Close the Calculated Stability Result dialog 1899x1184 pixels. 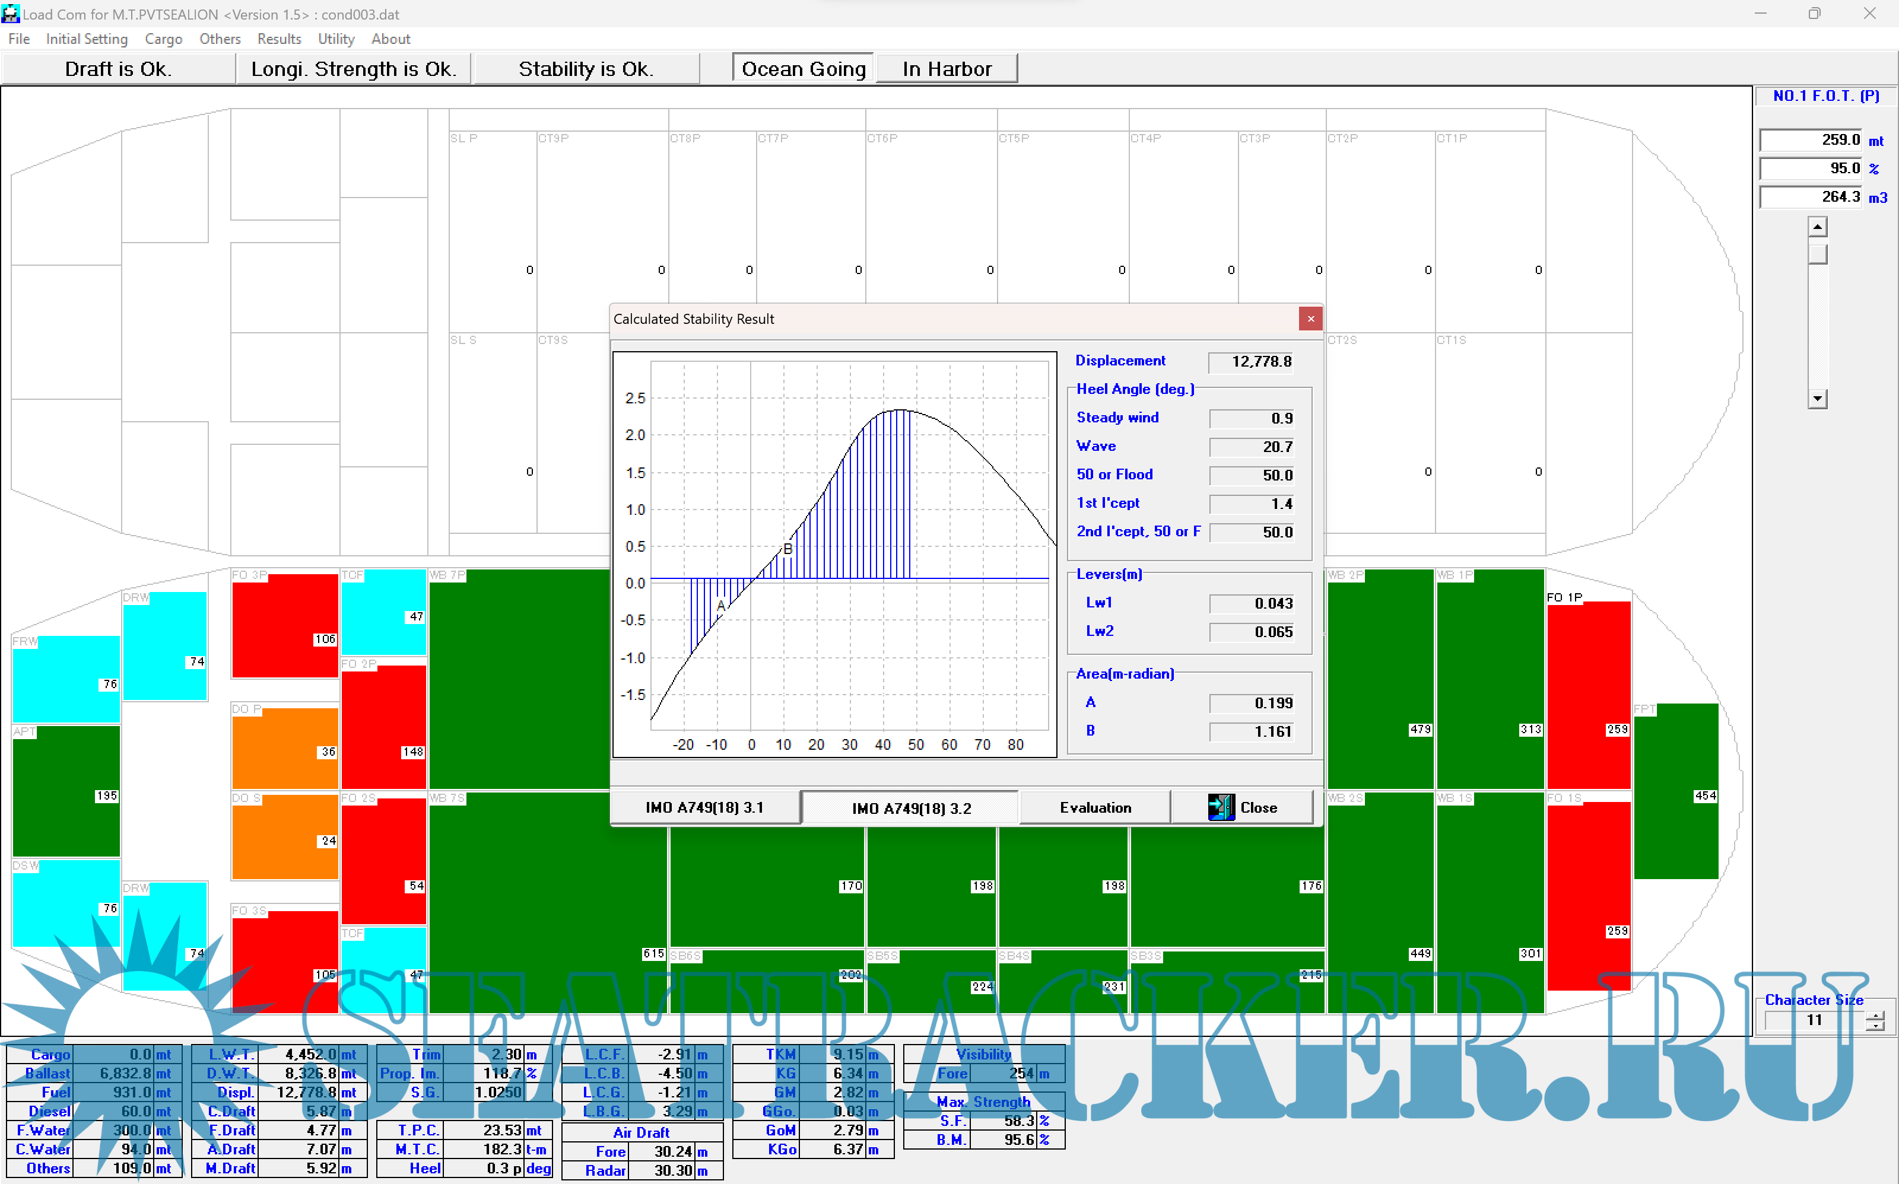(x=1310, y=319)
